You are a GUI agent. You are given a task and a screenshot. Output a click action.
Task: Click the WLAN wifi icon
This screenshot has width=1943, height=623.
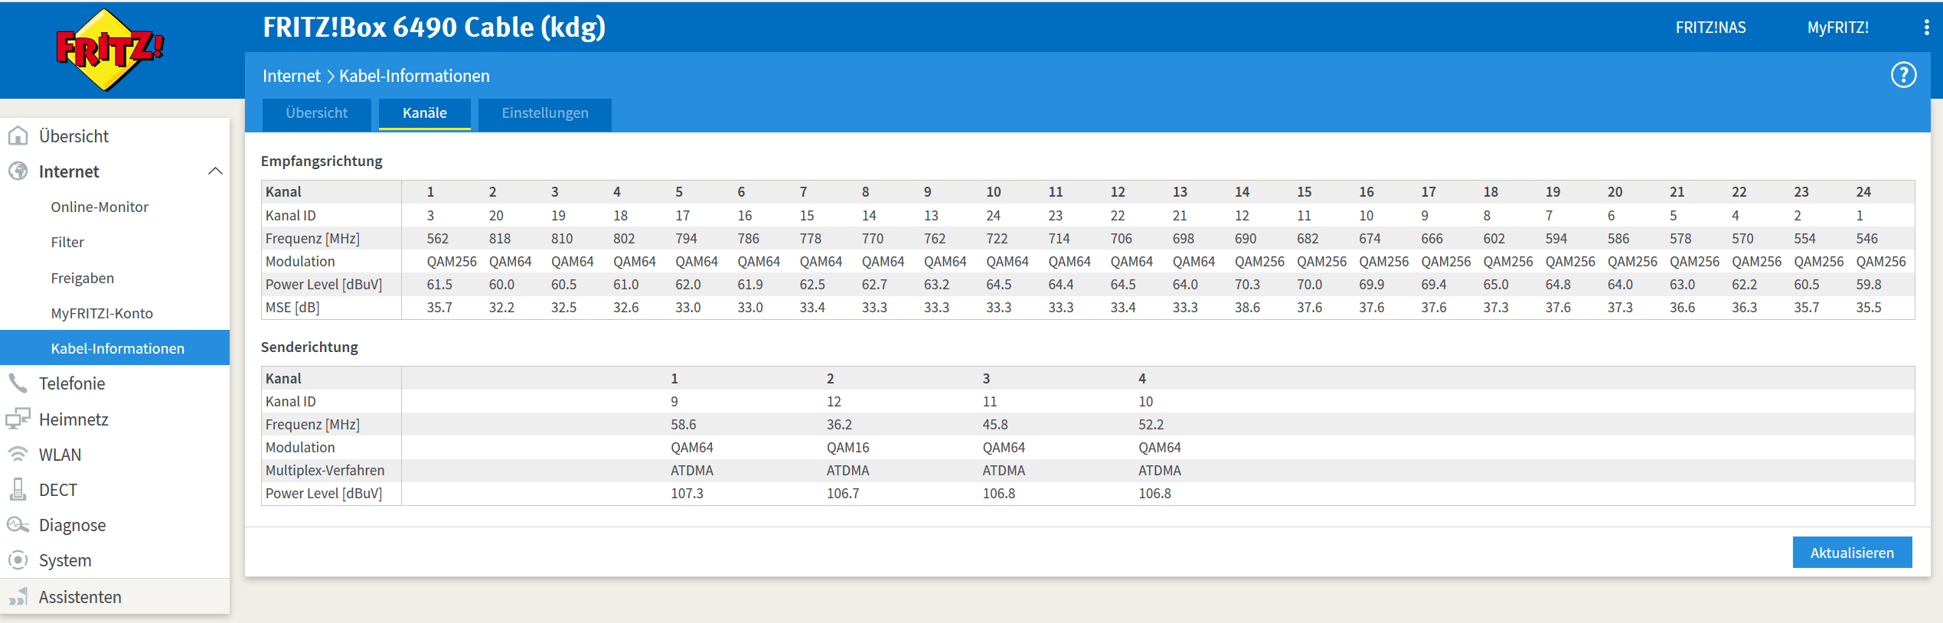click(x=18, y=454)
